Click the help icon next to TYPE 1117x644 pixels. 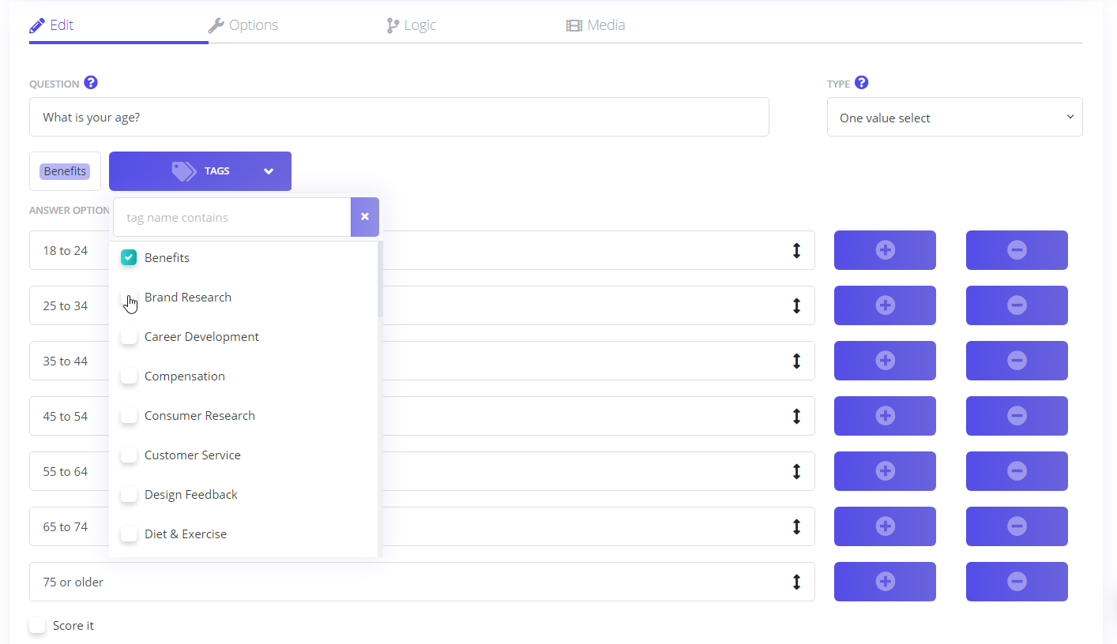point(862,83)
